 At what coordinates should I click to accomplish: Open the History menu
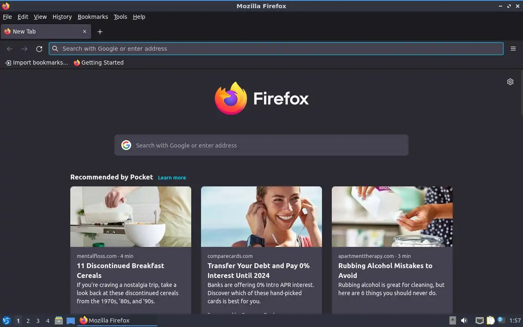pyautogui.click(x=62, y=17)
